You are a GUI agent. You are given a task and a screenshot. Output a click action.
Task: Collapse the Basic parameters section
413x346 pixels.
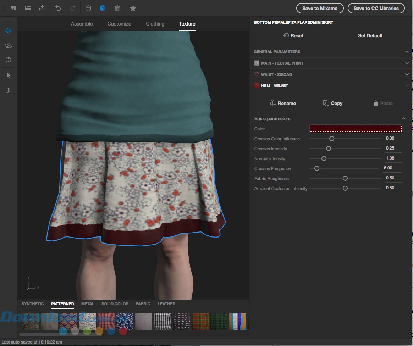(403, 119)
